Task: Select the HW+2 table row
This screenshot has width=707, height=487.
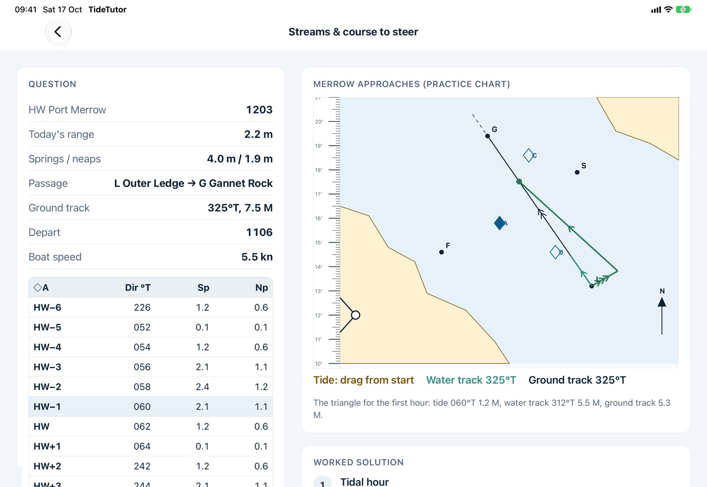Action: (151, 466)
